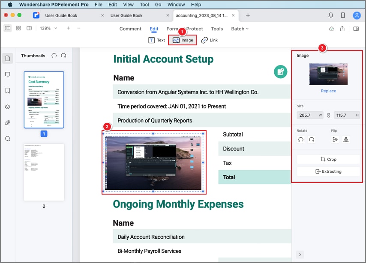Screen dimensions: 366x263
Task: Open the Tool menu
Action: [144, 4]
